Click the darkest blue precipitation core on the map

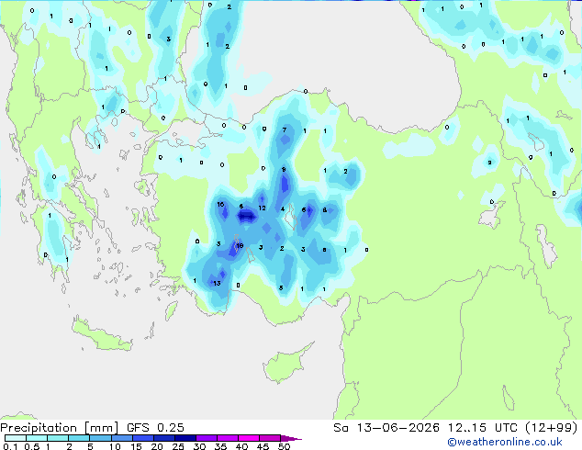click(x=247, y=216)
